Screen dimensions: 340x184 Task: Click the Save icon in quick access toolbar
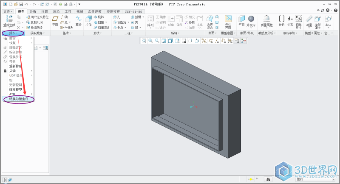click(21, 4)
